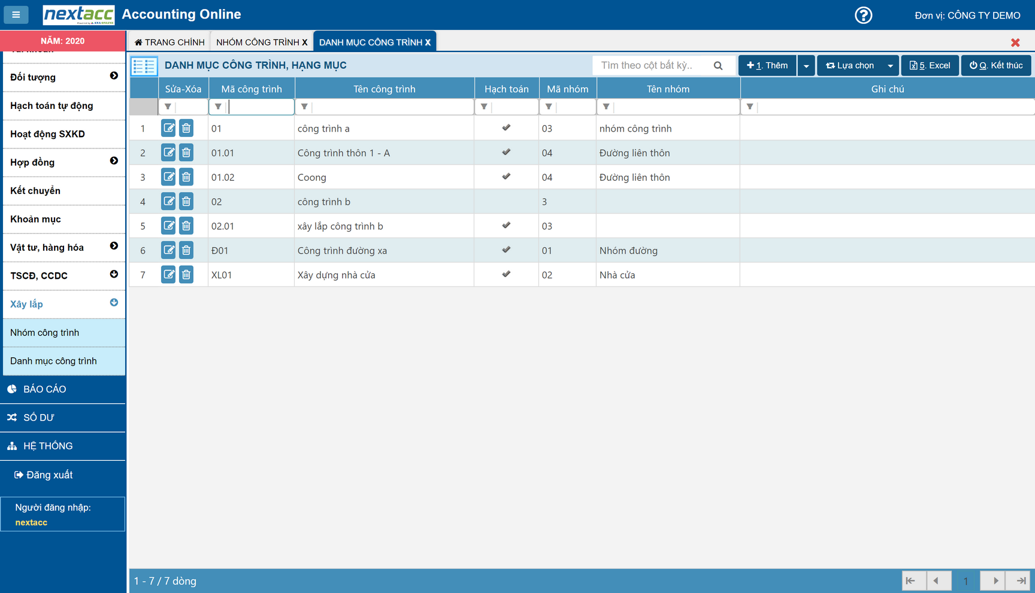Open the Lựa chọn dropdown arrow
Image resolution: width=1035 pixels, height=593 pixels.
click(x=890, y=66)
